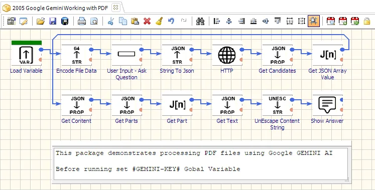Click the 'Load Variable' label

[26, 71]
